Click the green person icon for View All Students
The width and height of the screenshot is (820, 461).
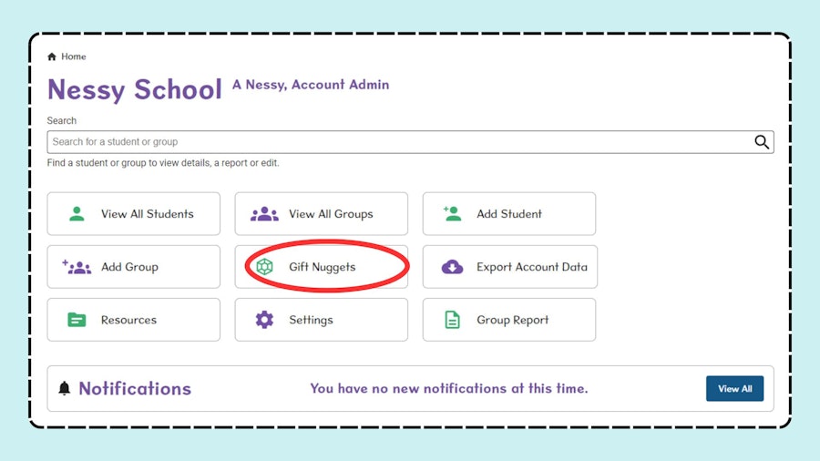pos(77,213)
